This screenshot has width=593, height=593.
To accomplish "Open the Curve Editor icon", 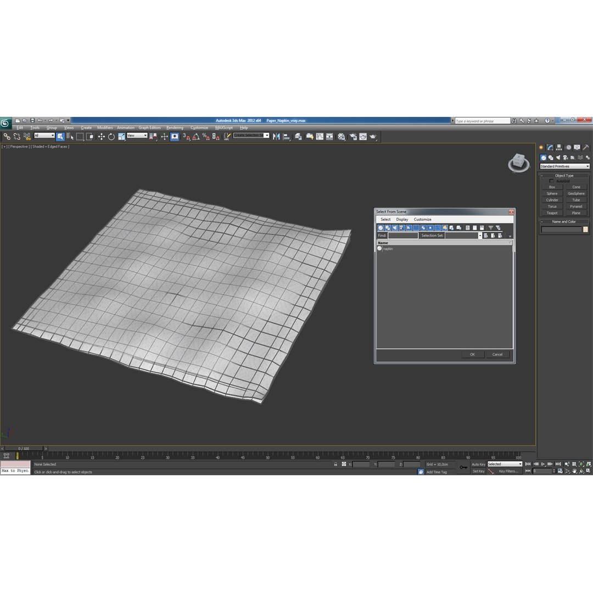I will [320, 137].
